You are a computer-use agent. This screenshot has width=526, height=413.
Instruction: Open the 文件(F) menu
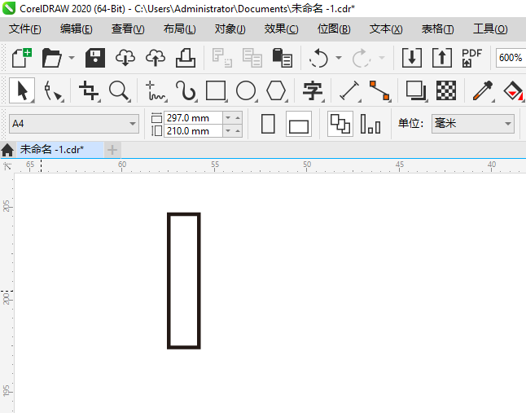[24, 29]
